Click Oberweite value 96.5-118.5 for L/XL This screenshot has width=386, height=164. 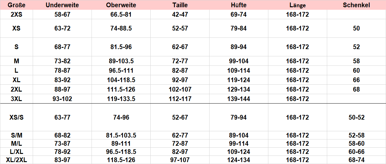(x=121, y=152)
